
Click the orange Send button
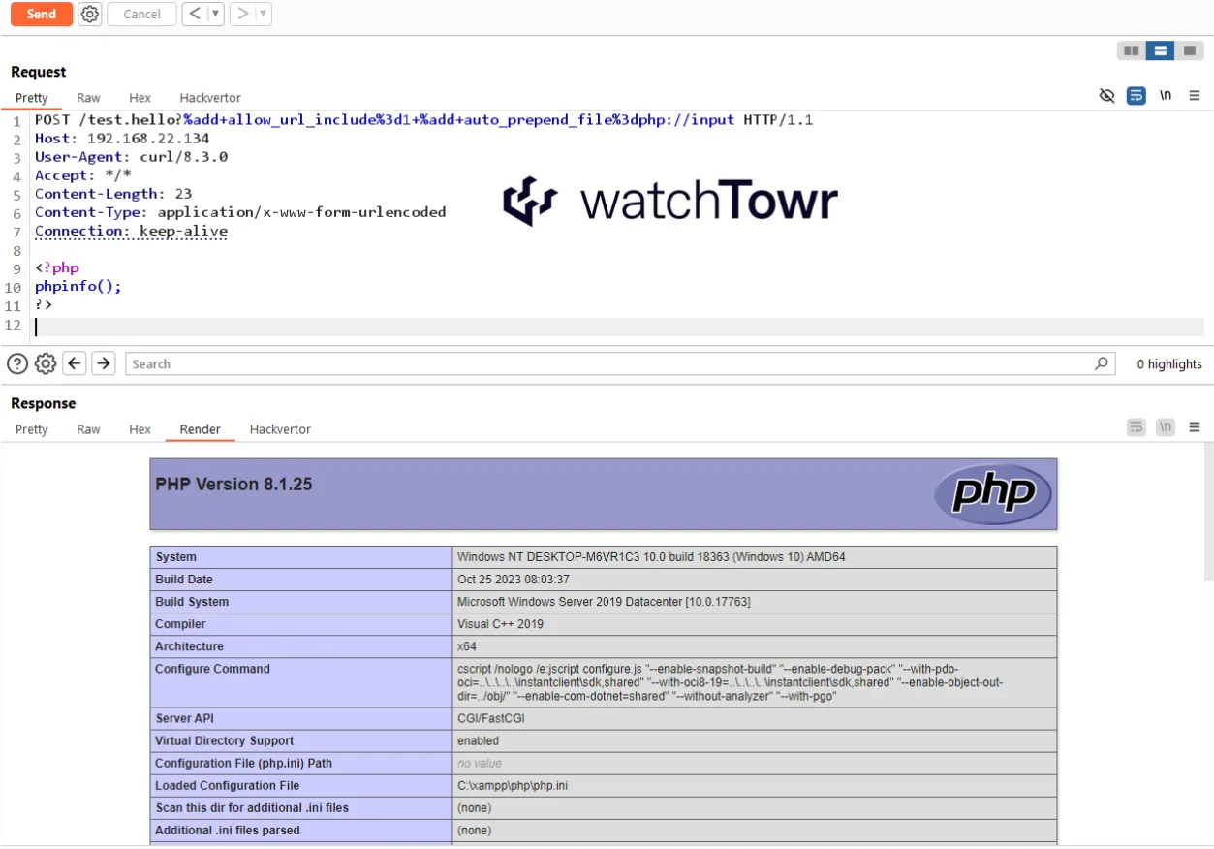point(41,14)
